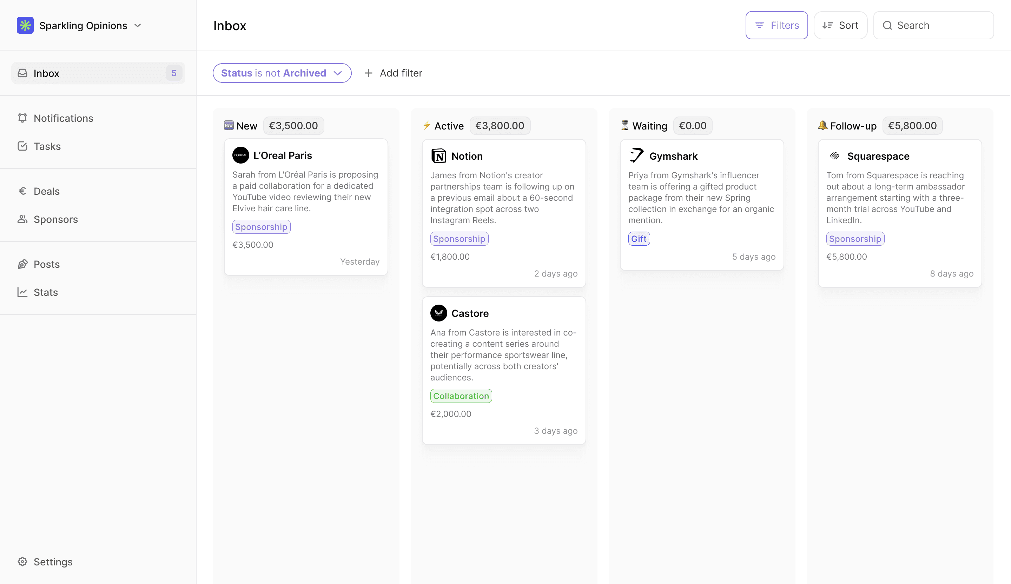Select the Gymshark brand logo
Viewport: 1011px width, 584px height.
[637, 155]
